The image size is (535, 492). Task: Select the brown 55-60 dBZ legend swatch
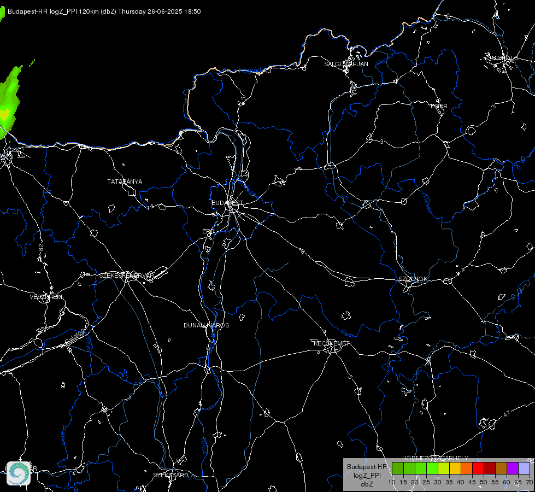tap(501, 468)
